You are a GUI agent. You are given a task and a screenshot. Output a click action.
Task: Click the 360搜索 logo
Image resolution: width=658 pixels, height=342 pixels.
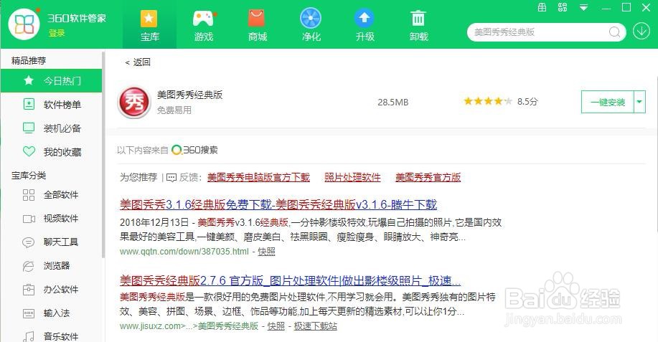pos(194,150)
